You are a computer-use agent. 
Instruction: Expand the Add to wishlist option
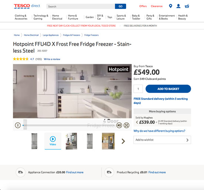coord(162,140)
